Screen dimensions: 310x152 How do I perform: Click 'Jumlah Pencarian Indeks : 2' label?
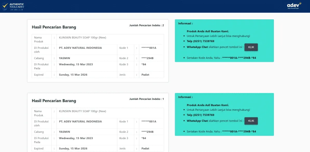[147, 25]
